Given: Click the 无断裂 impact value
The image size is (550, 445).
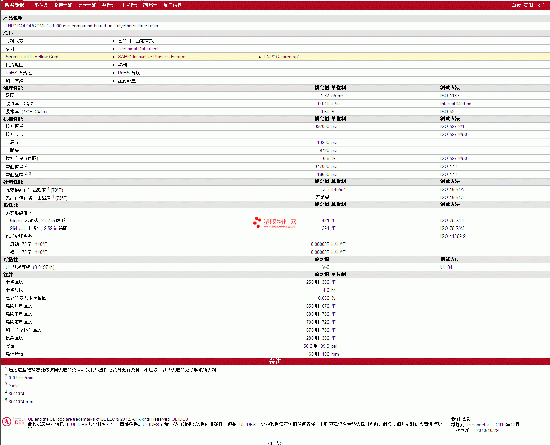Looking at the screenshot, I should pos(322,197).
